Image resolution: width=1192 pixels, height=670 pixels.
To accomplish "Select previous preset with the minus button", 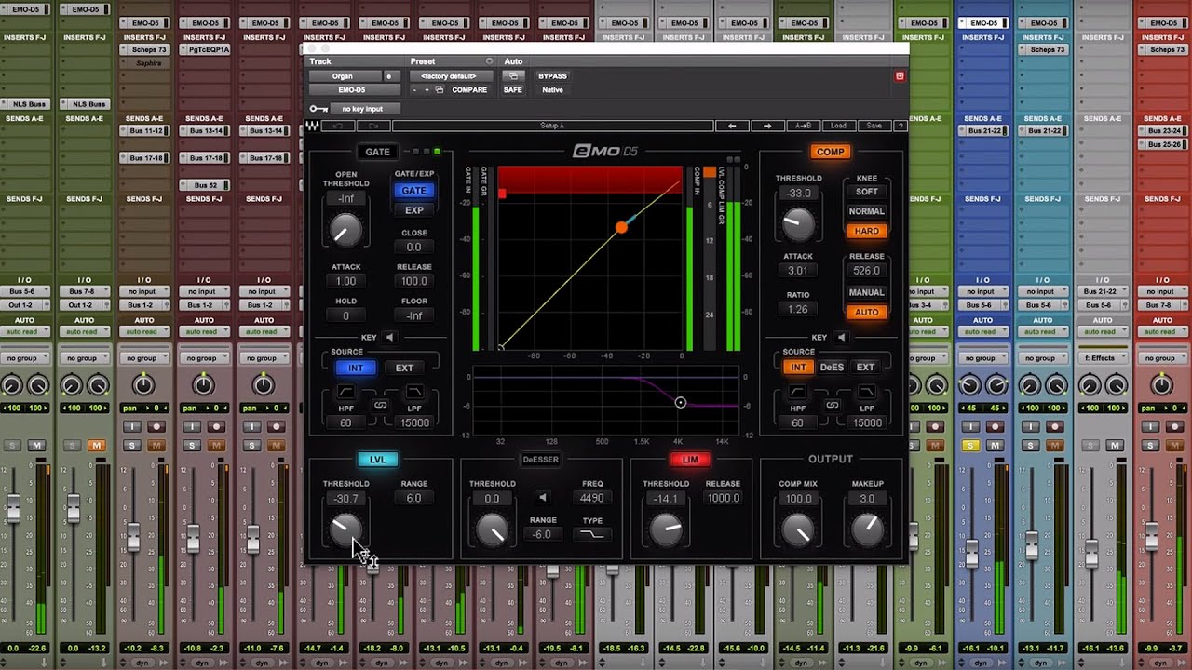I will pos(415,90).
